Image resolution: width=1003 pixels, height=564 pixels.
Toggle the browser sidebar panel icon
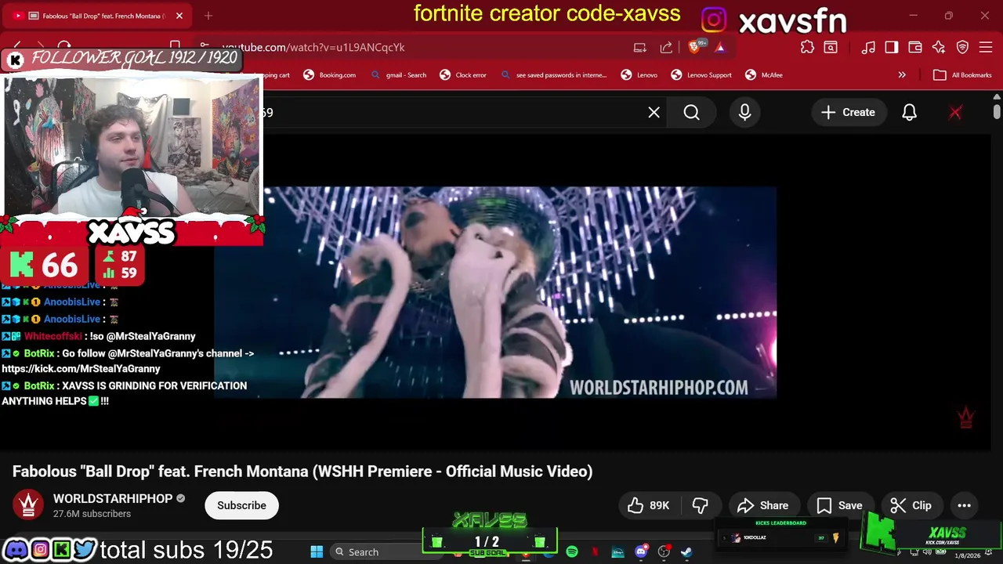click(892, 47)
